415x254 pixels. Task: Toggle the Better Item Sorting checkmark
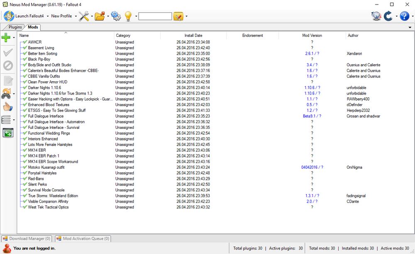25,53
